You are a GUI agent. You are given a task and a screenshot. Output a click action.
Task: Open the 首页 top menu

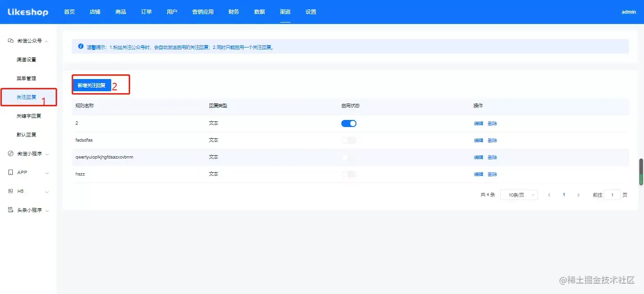[x=69, y=12]
